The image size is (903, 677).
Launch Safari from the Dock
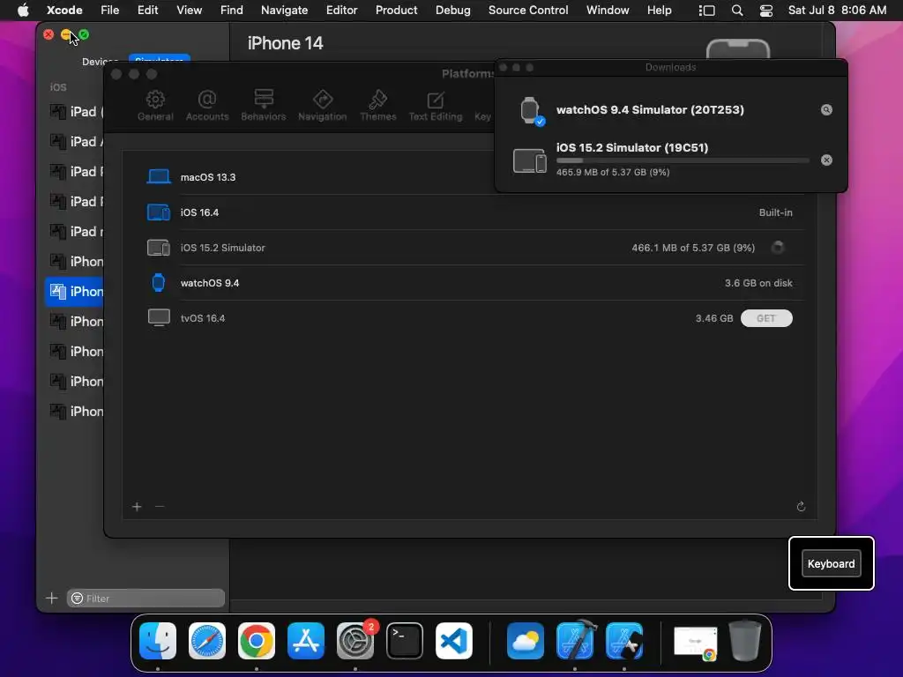tap(207, 641)
